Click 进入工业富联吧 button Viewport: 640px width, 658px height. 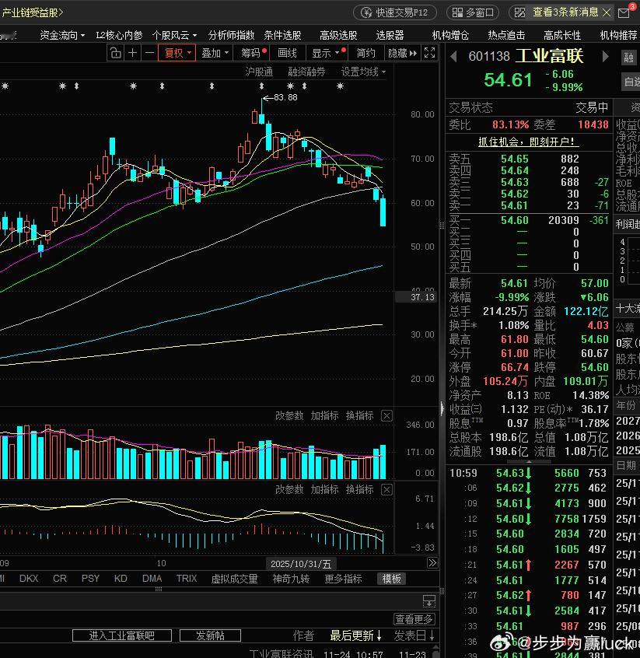point(122,635)
